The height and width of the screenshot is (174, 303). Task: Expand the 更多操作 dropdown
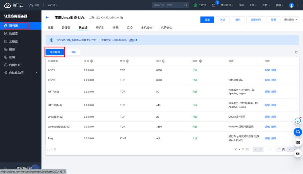pos(290,19)
